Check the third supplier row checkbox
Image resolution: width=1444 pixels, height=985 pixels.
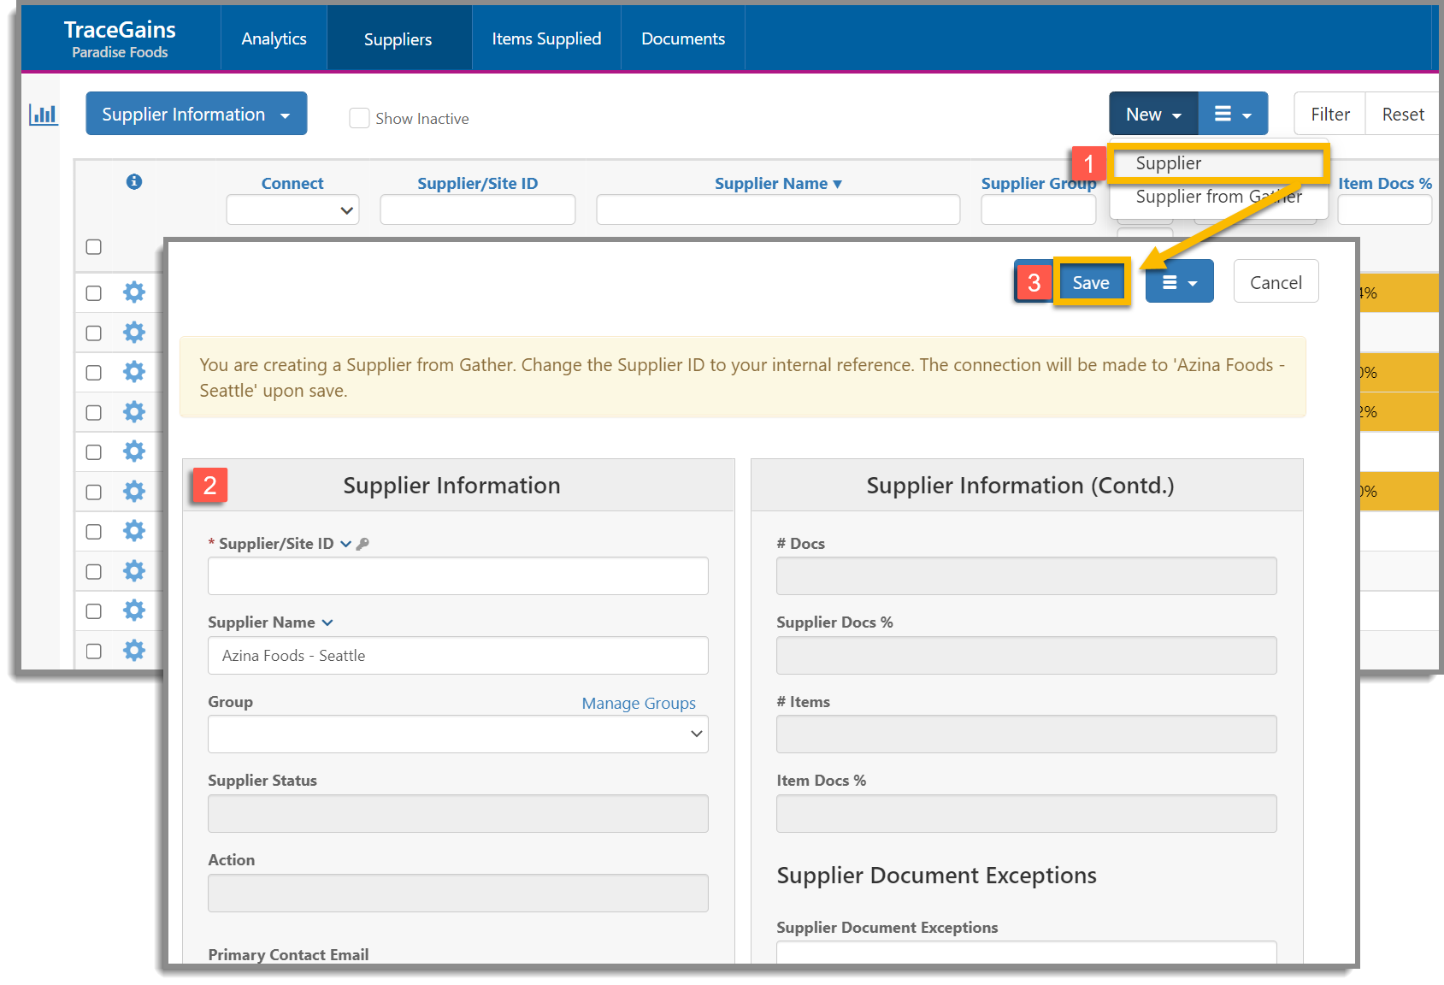point(94,373)
